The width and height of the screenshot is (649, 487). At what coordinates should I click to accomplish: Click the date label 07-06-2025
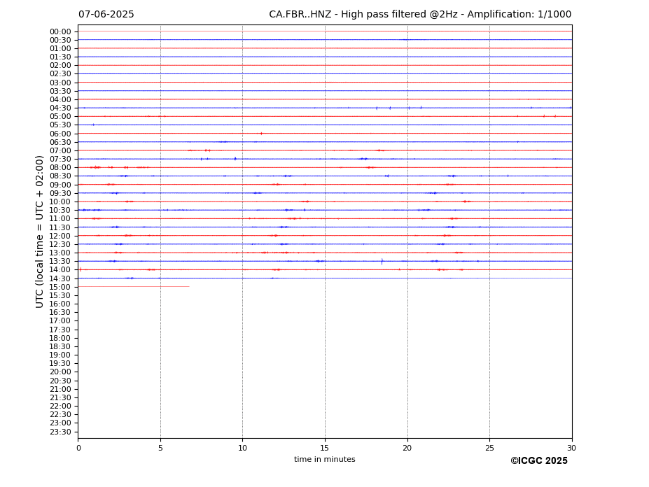click(106, 15)
